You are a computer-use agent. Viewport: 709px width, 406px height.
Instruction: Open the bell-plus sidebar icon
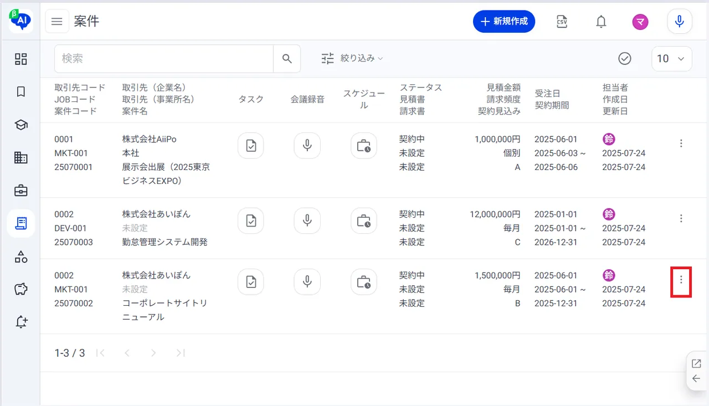click(21, 322)
